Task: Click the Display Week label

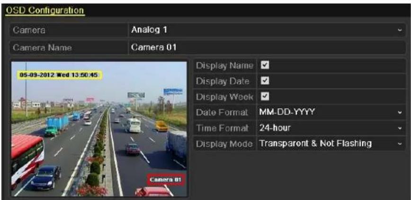Action: pyautogui.click(x=224, y=97)
